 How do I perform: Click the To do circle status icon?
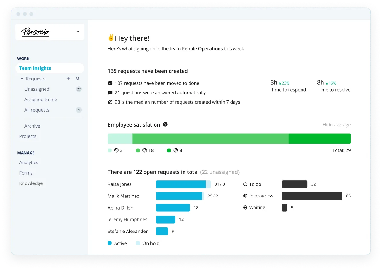click(245, 184)
